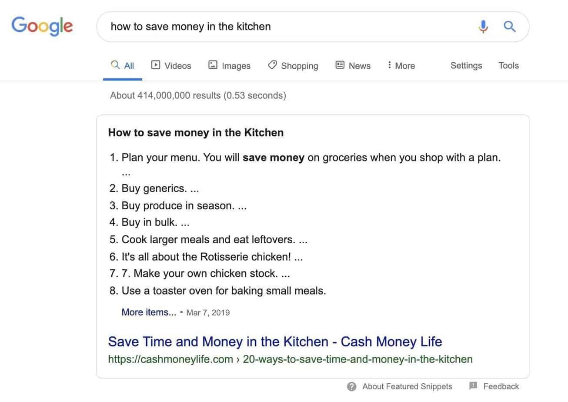Open the Tools menu

(508, 65)
